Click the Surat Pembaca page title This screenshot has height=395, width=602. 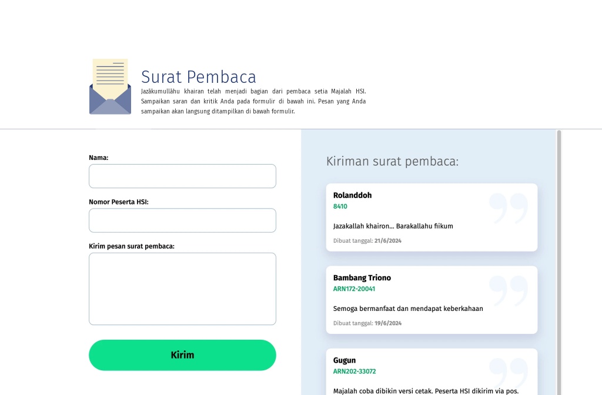pyautogui.click(x=198, y=77)
